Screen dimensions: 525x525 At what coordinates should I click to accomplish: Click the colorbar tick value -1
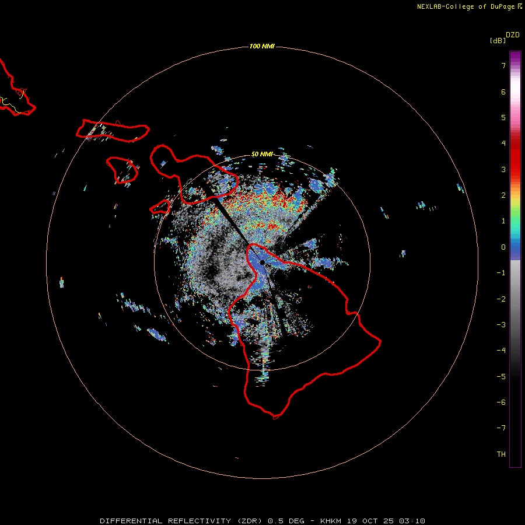coord(501,273)
